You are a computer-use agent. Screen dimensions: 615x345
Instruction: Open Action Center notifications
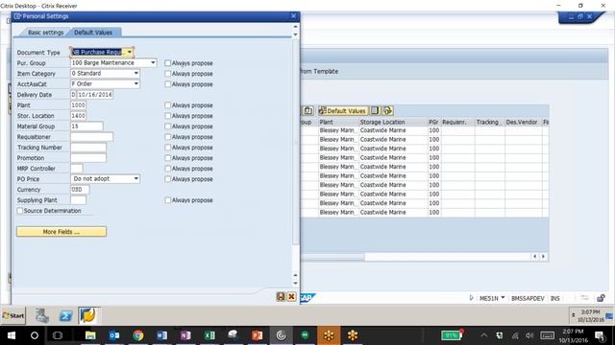pyautogui.click(x=600, y=335)
